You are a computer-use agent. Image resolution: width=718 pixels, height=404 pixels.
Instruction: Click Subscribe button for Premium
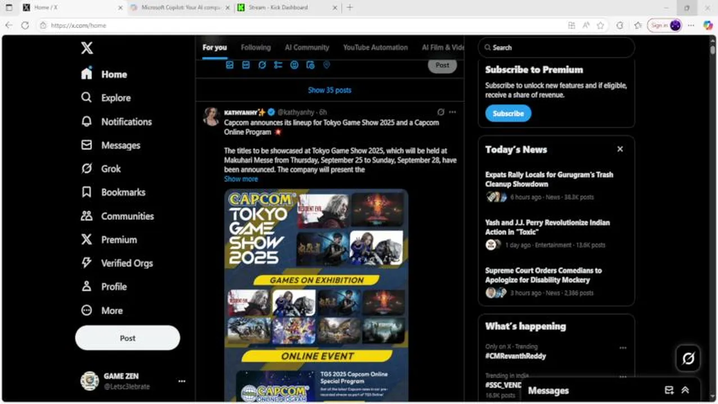point(508,113)
